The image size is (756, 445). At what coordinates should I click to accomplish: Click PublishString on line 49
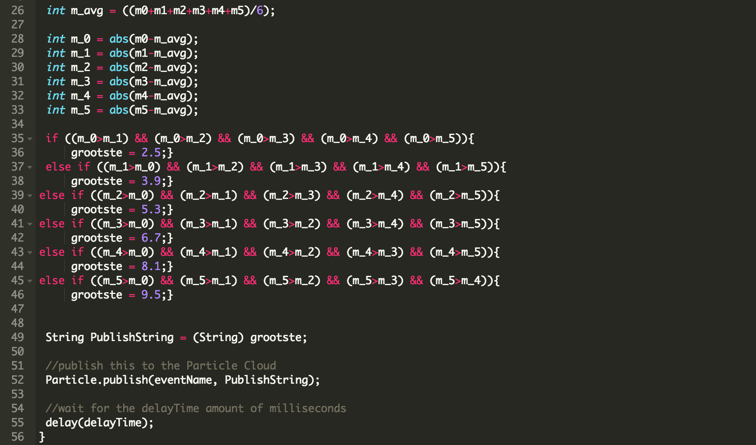132,338
